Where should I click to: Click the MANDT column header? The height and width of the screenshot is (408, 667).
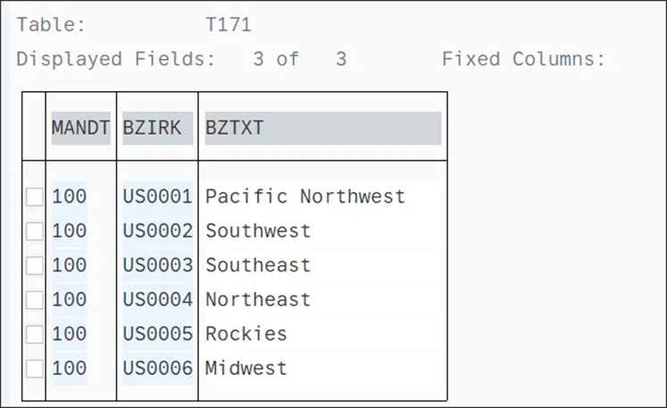pos(80,128)
